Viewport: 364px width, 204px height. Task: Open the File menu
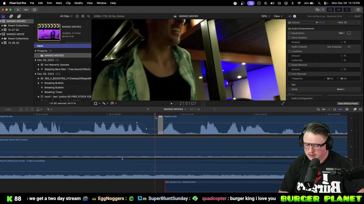pos(32,3)
